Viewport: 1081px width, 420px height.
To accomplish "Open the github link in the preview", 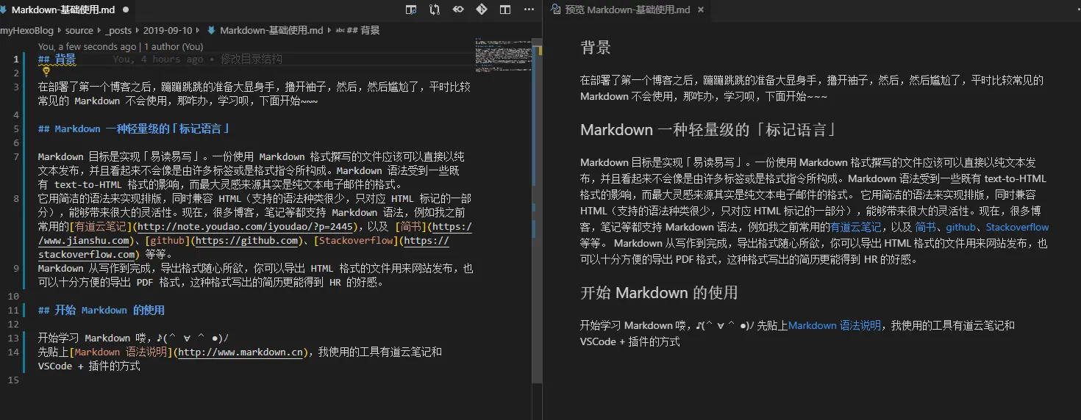I will coord(960,227).
